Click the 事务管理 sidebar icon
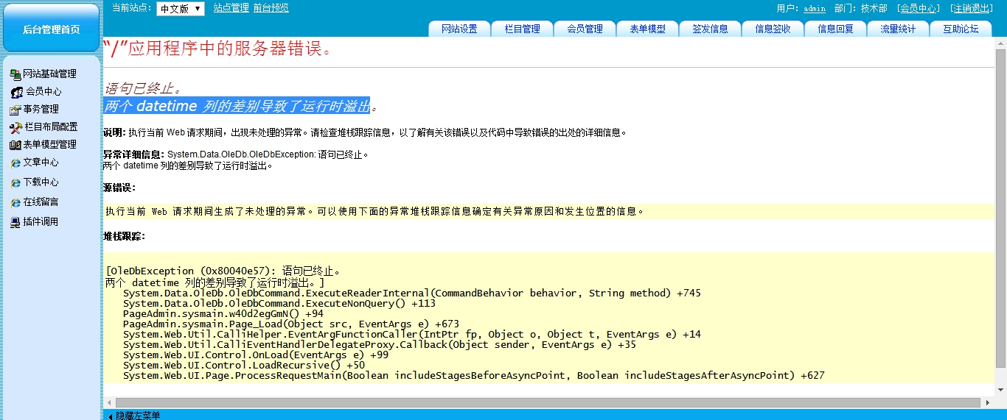Image resolution: width=1007 pixels, height=420 pixels. click(15, 110)
